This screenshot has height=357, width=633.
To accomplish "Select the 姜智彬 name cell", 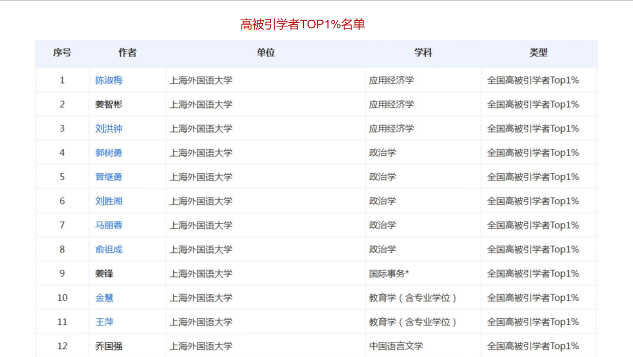I will pos(108,104).
